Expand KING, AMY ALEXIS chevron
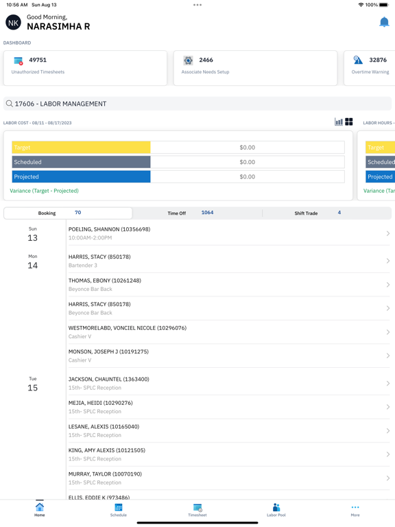Screen dimensions: 395x527 click(388, 454)
